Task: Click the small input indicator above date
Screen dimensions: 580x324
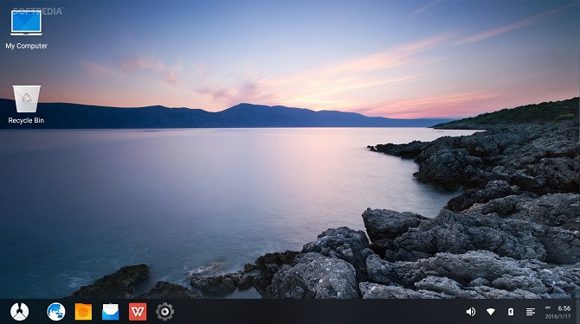Action: pos(548,307)
